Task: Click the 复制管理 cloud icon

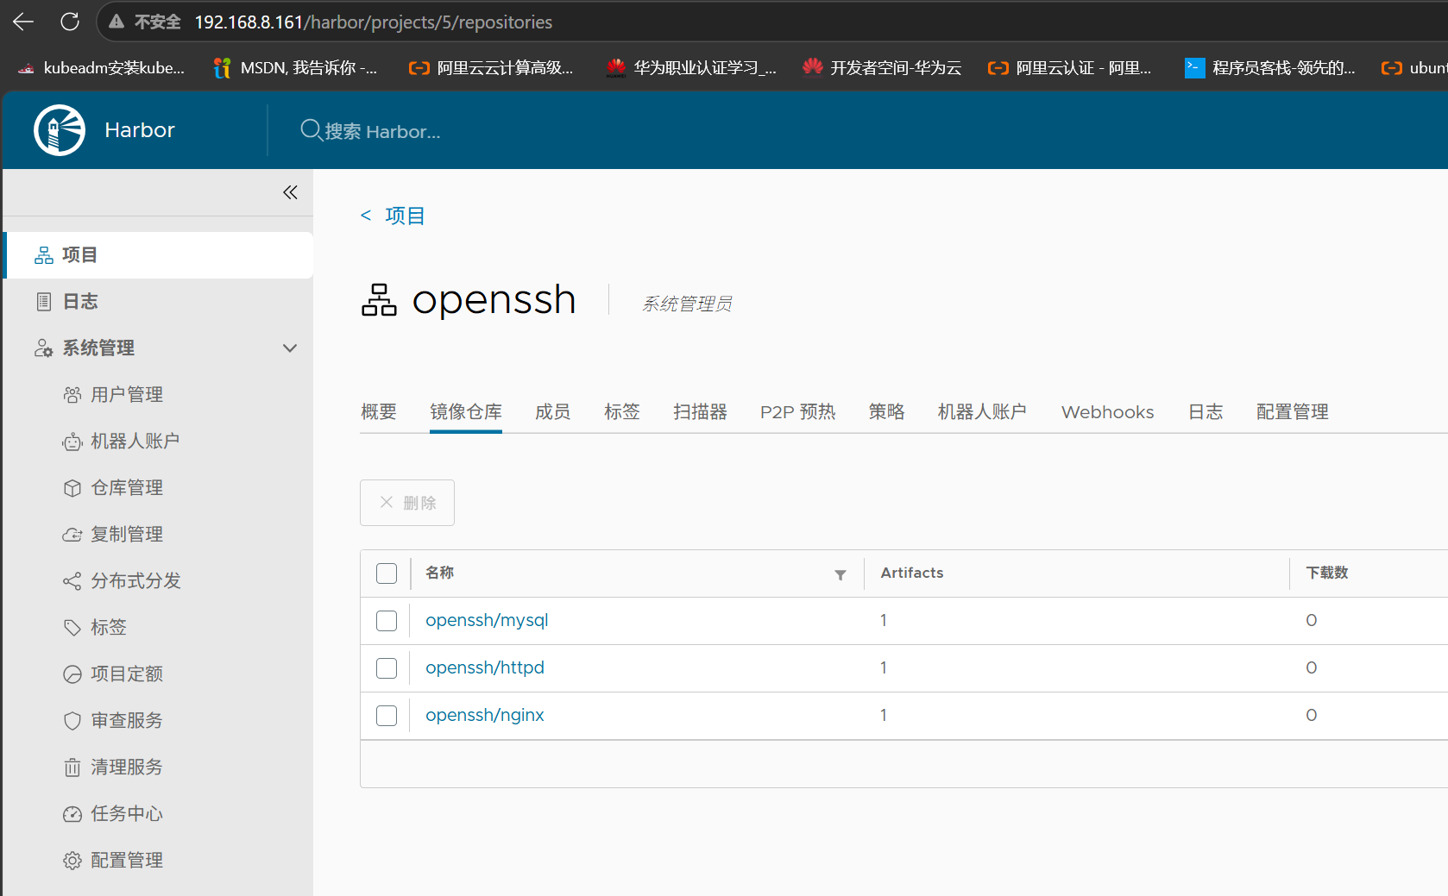Action: coord(72,535)
